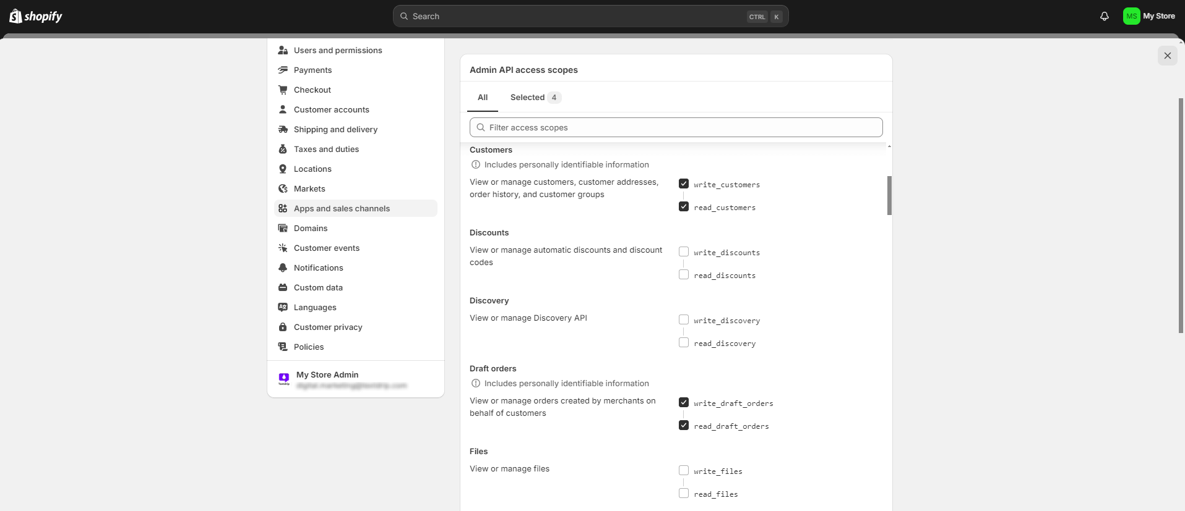Click the Admin API access scopes title

[524, 70]
